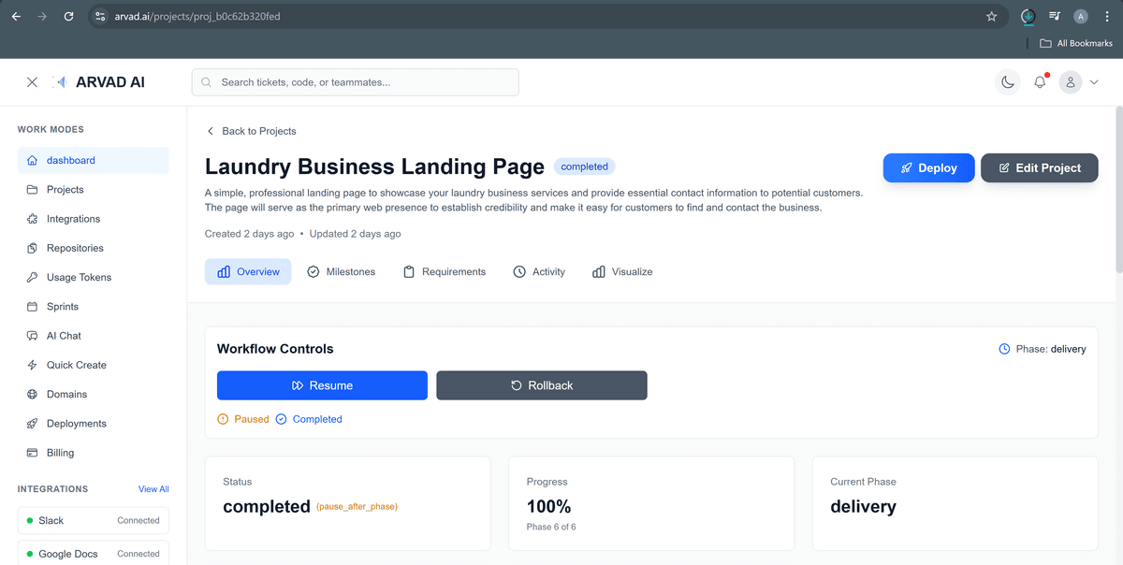Click the Completed status indicator
Screen dimensions: 1123x565
[x=309, y=419]
